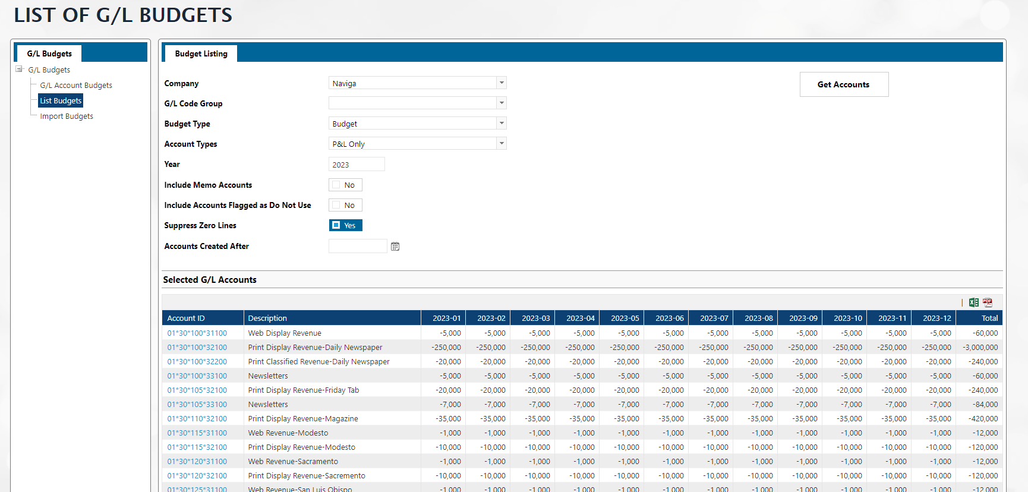The width and height of the screenshot is (1028, 492).
Task: Expand the Account Types dropdown
Action: coord(502,144)
